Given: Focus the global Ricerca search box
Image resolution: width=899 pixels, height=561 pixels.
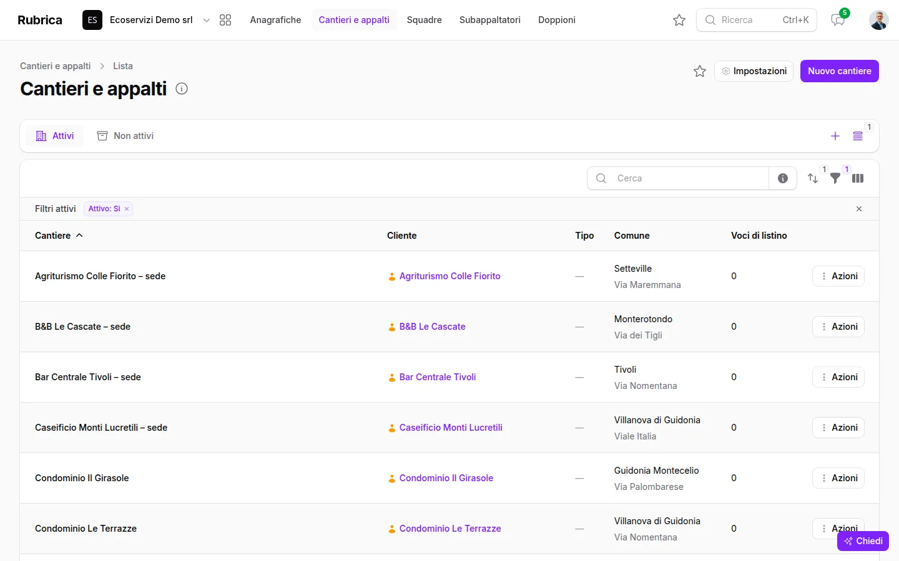Looking at the screenshot, I should (x=757, y=20).
